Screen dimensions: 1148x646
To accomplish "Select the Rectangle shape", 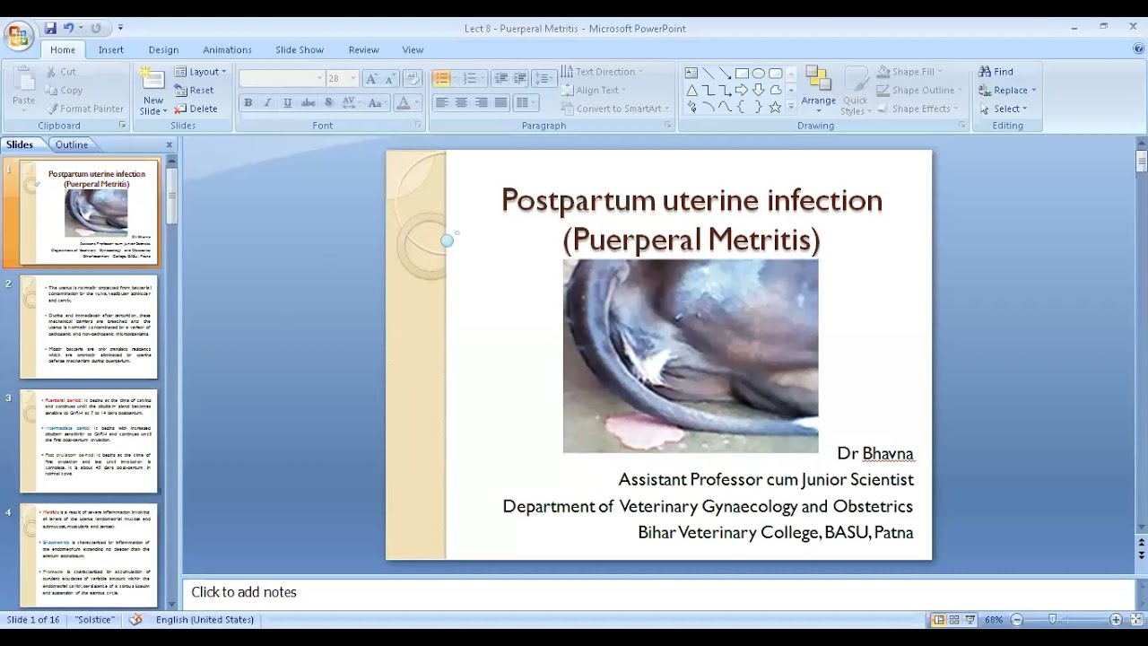I will 742,74.
